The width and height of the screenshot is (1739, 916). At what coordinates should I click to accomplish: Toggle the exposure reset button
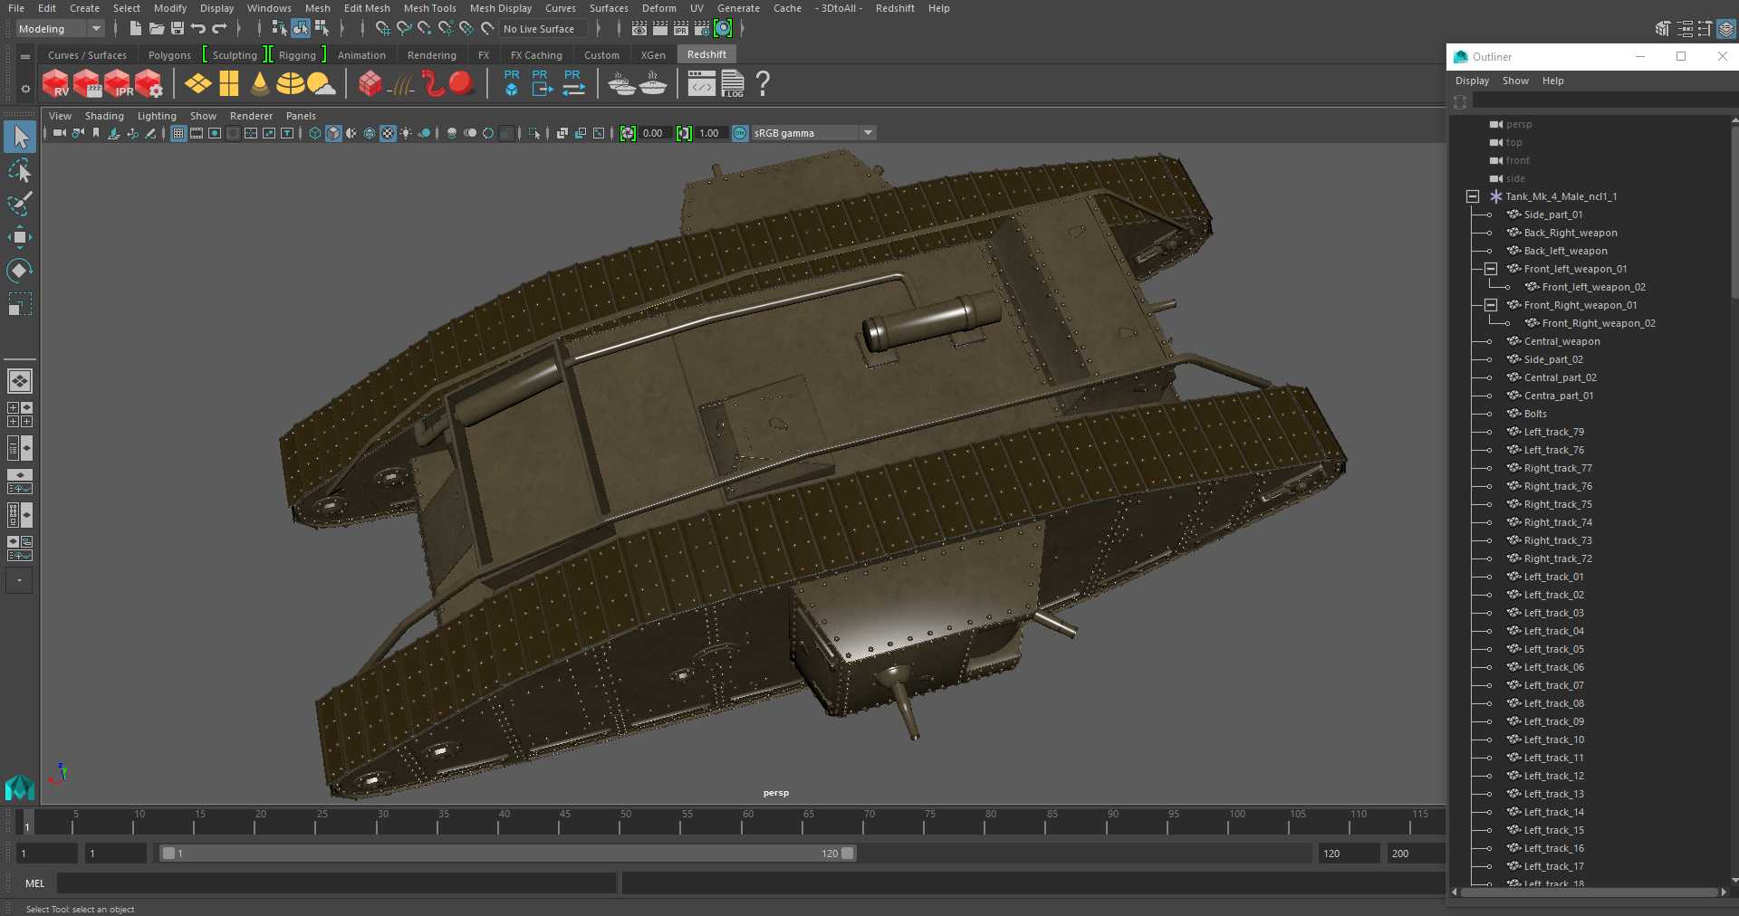point(628,133)
